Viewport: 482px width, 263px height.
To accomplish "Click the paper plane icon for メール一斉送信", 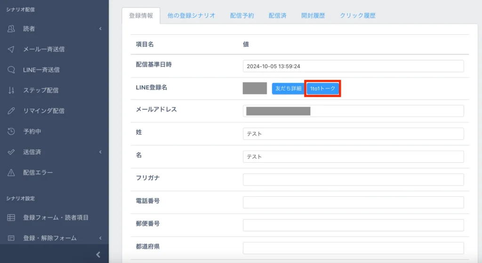I will [11, 49].
